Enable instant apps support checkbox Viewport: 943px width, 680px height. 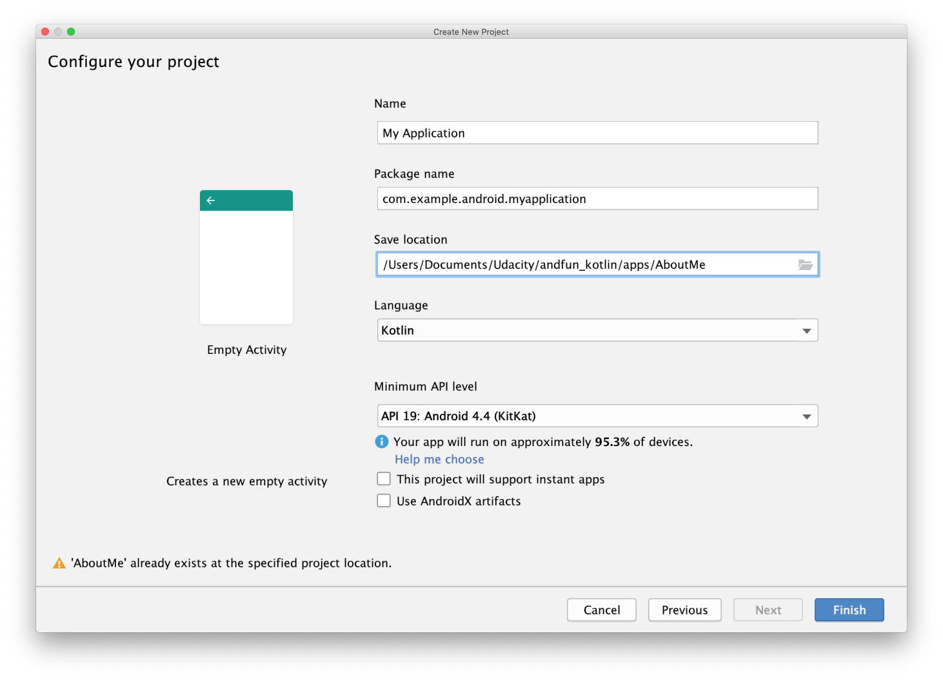pos(384,479)
